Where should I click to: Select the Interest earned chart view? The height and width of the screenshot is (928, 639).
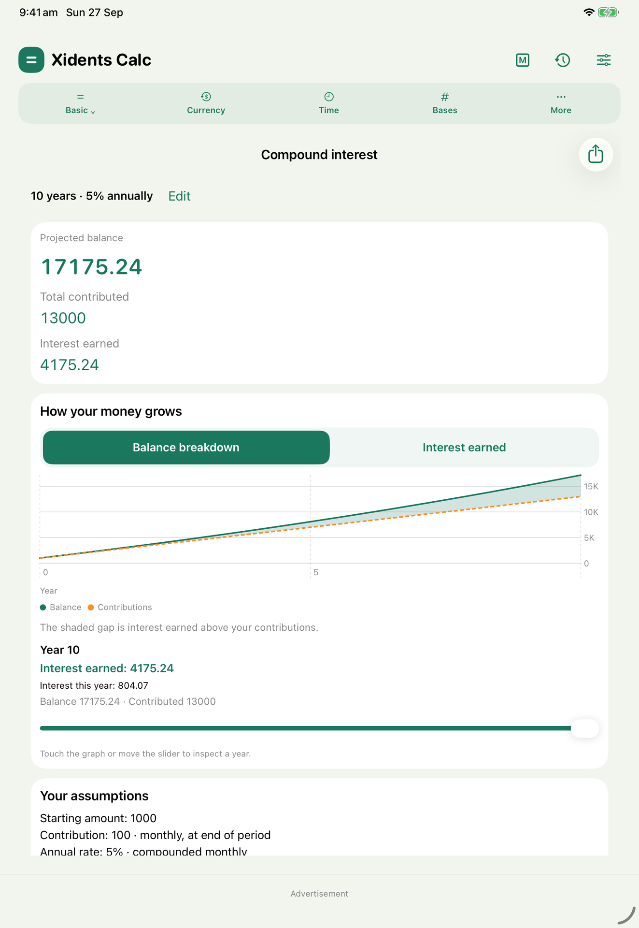point(464,448)
